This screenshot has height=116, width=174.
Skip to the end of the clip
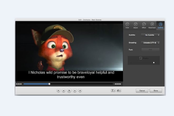[80, 90]
